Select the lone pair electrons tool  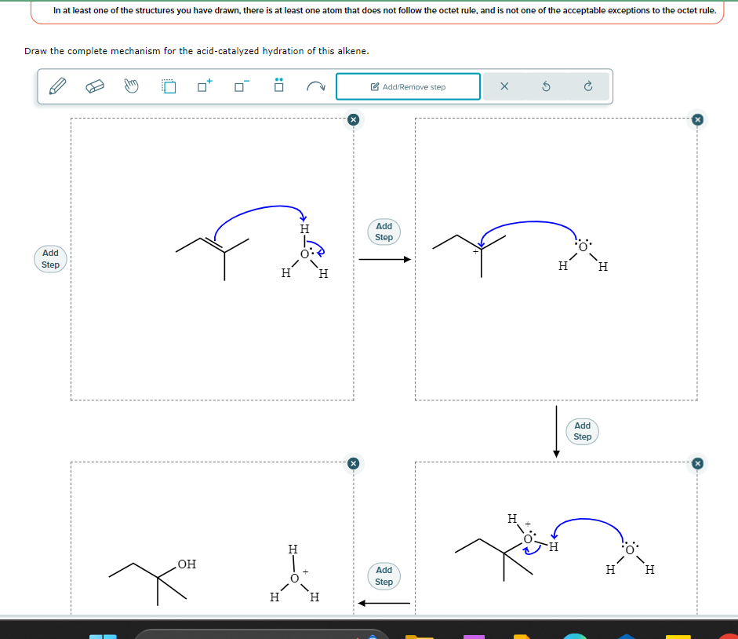(278, 86)
